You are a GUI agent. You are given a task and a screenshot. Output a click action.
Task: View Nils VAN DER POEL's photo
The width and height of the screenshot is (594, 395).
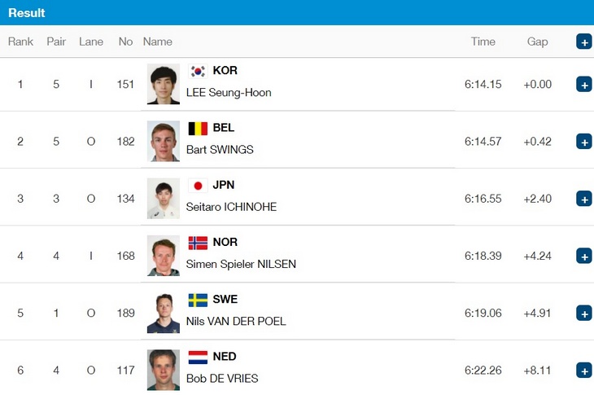tap(164, 313)
